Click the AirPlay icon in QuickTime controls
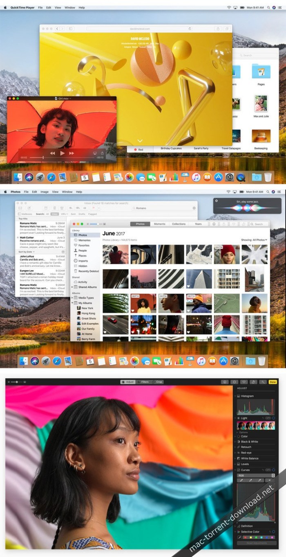The width and height of the screenshot is (286, 557). pos(95,153)
